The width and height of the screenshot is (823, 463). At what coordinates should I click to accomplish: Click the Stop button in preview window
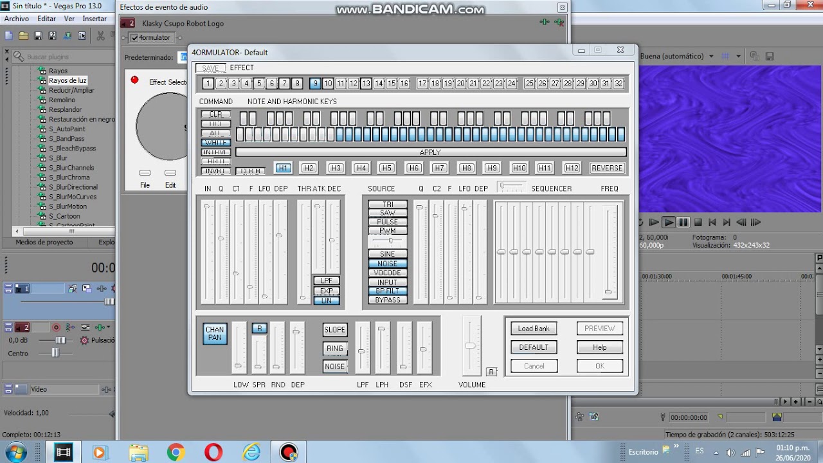[698, 222]
